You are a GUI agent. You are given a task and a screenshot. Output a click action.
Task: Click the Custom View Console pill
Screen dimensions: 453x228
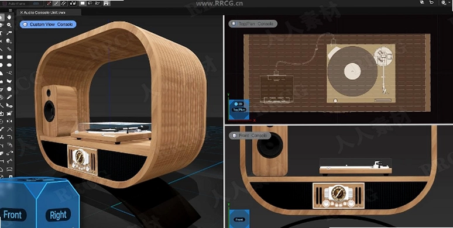[48, 24]
